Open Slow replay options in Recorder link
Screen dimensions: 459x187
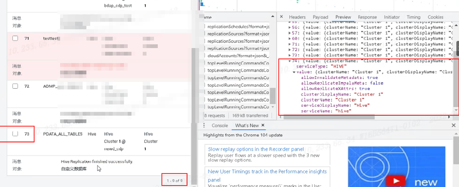pos(256,149)
